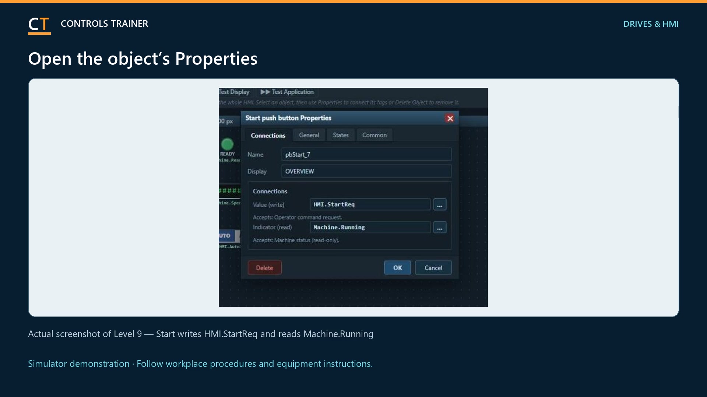707x397 pixels.
Task: Click the 'Actual screenshot of Level 9' caption
Action: [x=201, y=334]
